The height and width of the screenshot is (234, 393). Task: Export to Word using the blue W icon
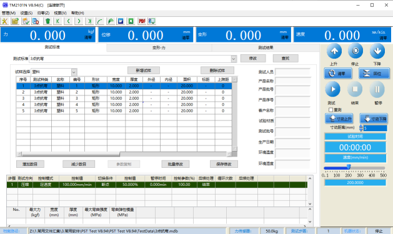[x=121, y=21]
